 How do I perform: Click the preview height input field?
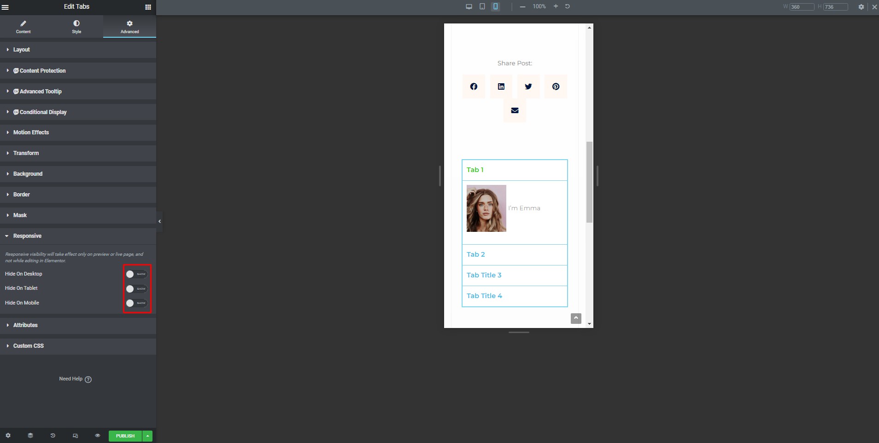(x=836, y=7)
